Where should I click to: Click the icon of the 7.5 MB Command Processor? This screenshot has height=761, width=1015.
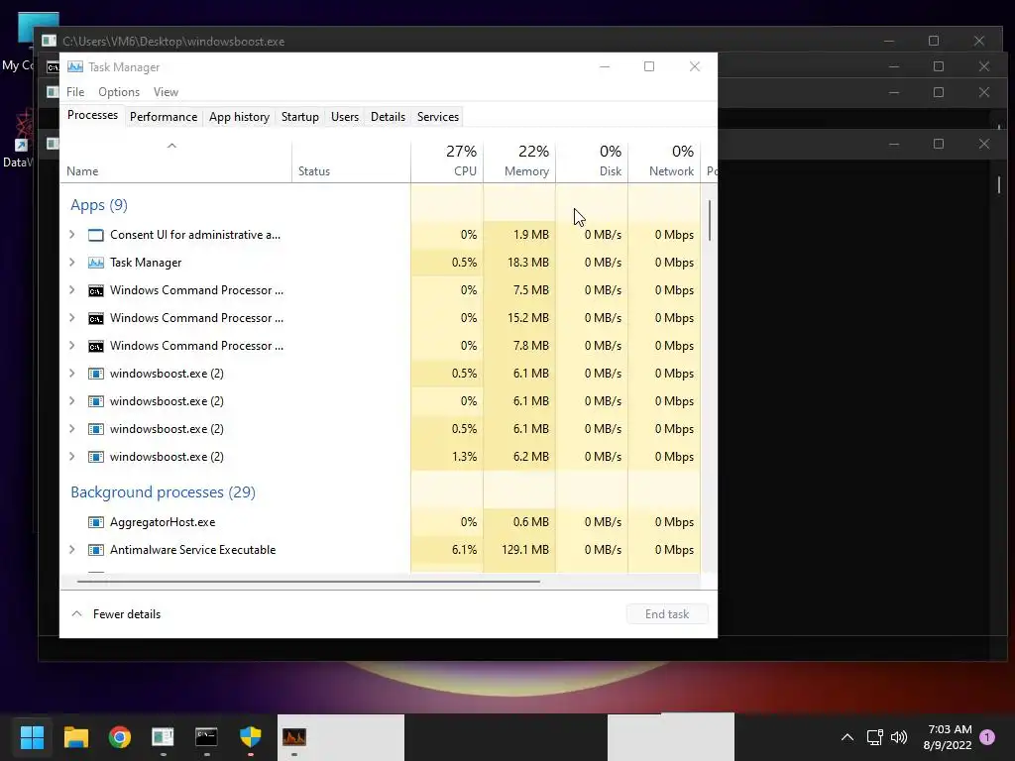(96, 290)
